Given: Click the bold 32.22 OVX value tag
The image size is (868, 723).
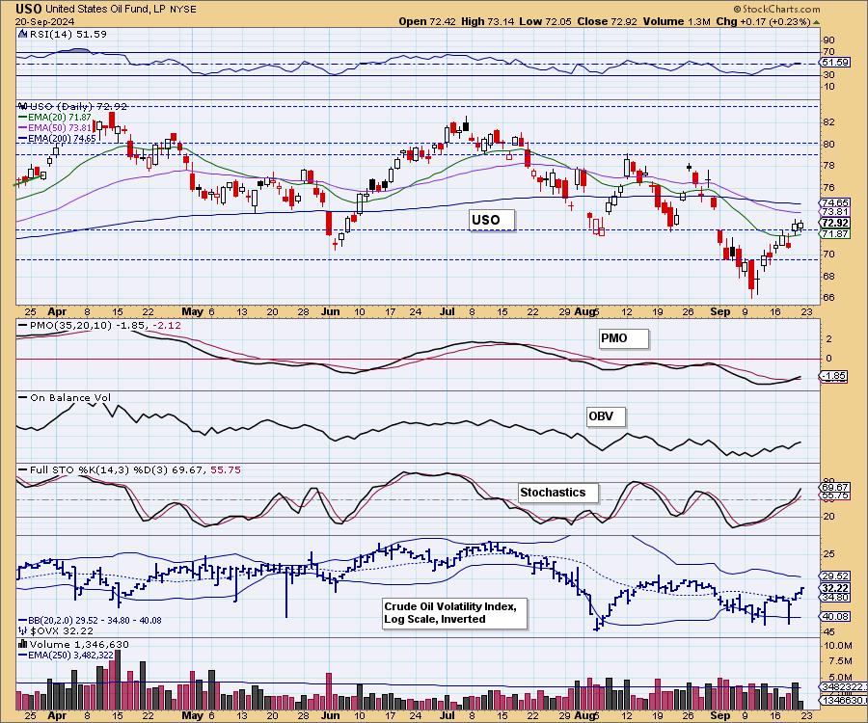Looking at the screenshot, I should pyautogui.click(x=835, y=588).
